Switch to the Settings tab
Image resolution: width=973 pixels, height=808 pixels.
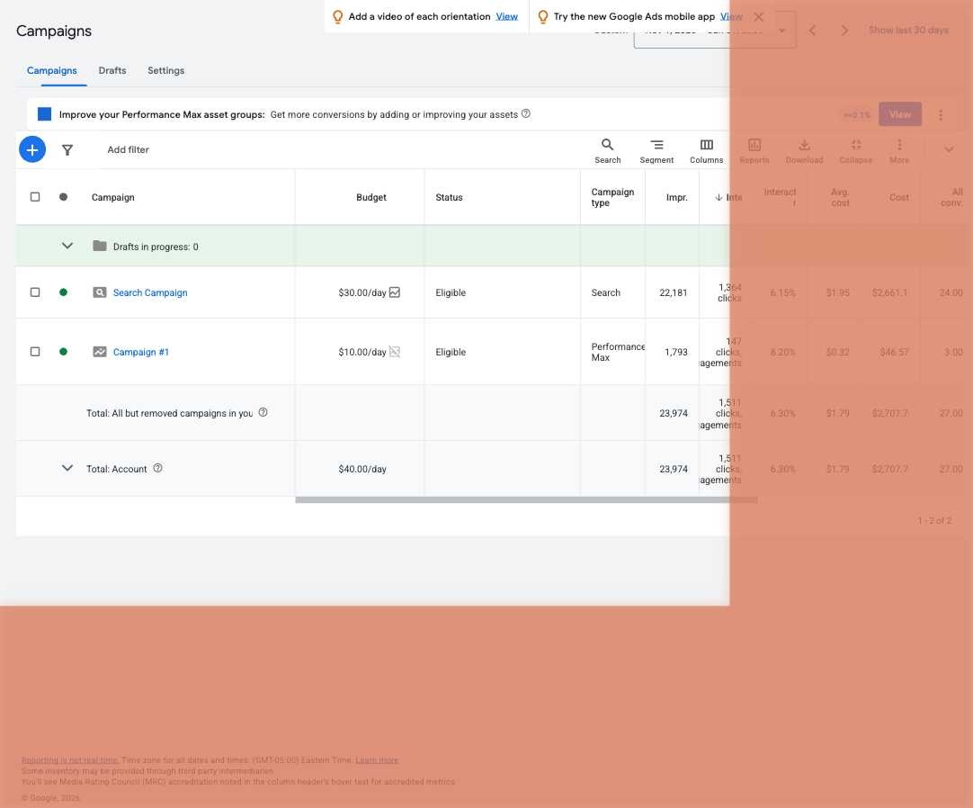[x=166, y=70]
